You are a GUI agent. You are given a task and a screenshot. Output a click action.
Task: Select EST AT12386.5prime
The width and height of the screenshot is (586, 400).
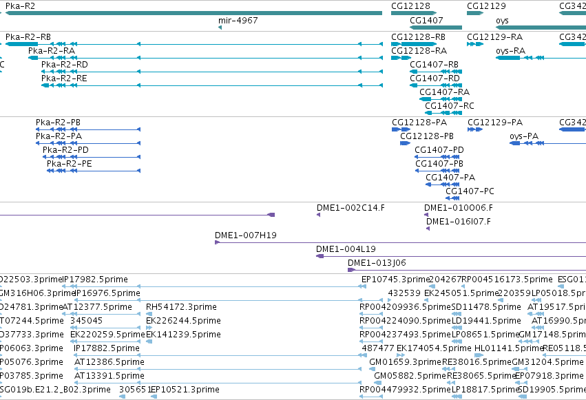click(x=109, y=363)
